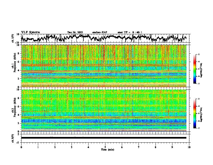Click the time axis tick label "8"

[155, 147]
